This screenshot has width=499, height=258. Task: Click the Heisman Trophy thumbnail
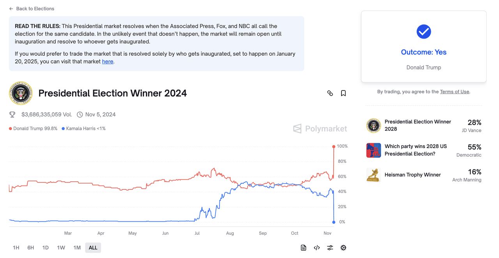click(x=373, y=175)
